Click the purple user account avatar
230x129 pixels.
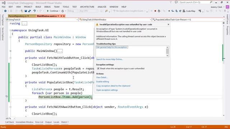tap(227, 7)
